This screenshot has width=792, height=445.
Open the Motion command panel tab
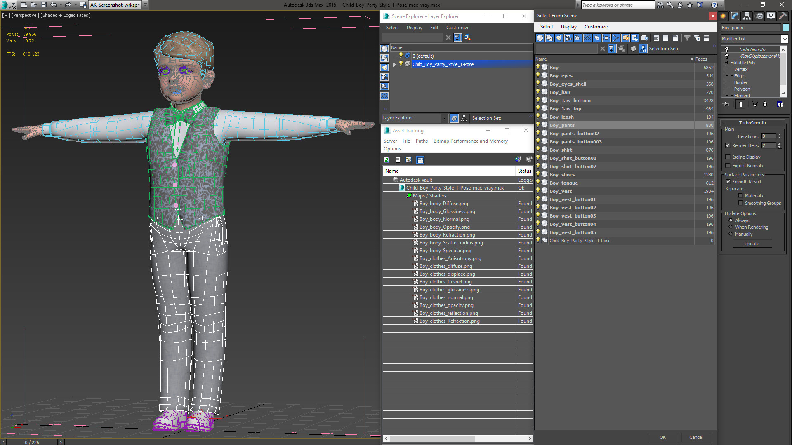(759, 16)
